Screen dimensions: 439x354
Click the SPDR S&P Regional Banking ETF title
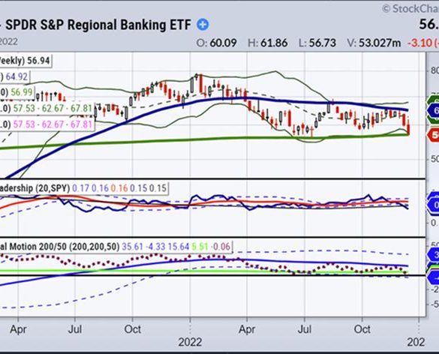point(98,25)
